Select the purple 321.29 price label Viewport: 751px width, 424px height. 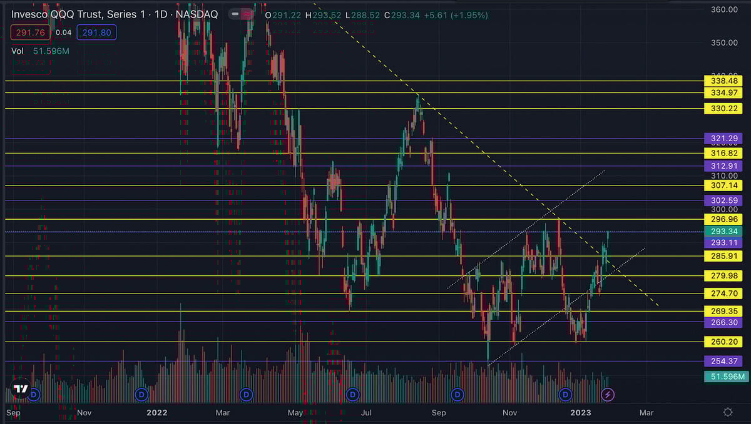[725, 138]
